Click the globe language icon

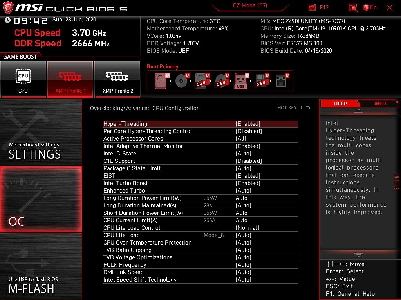tap(366, 7)
